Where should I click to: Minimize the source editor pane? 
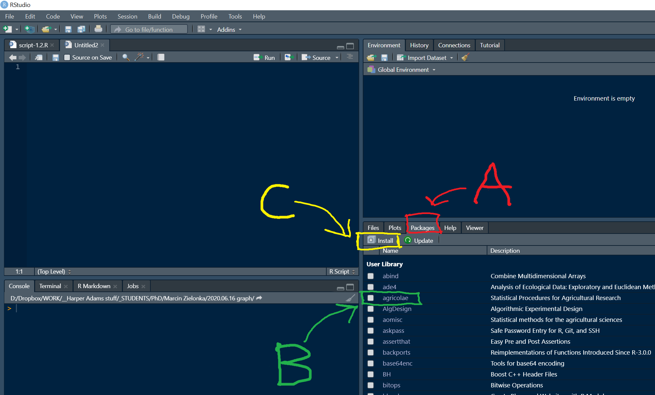[340, 47]
